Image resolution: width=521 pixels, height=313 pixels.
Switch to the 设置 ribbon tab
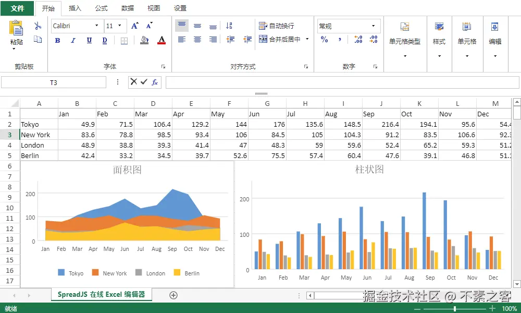tap(180, 8)
